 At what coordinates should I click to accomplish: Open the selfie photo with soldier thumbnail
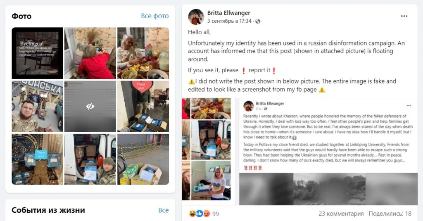[37, 106]
